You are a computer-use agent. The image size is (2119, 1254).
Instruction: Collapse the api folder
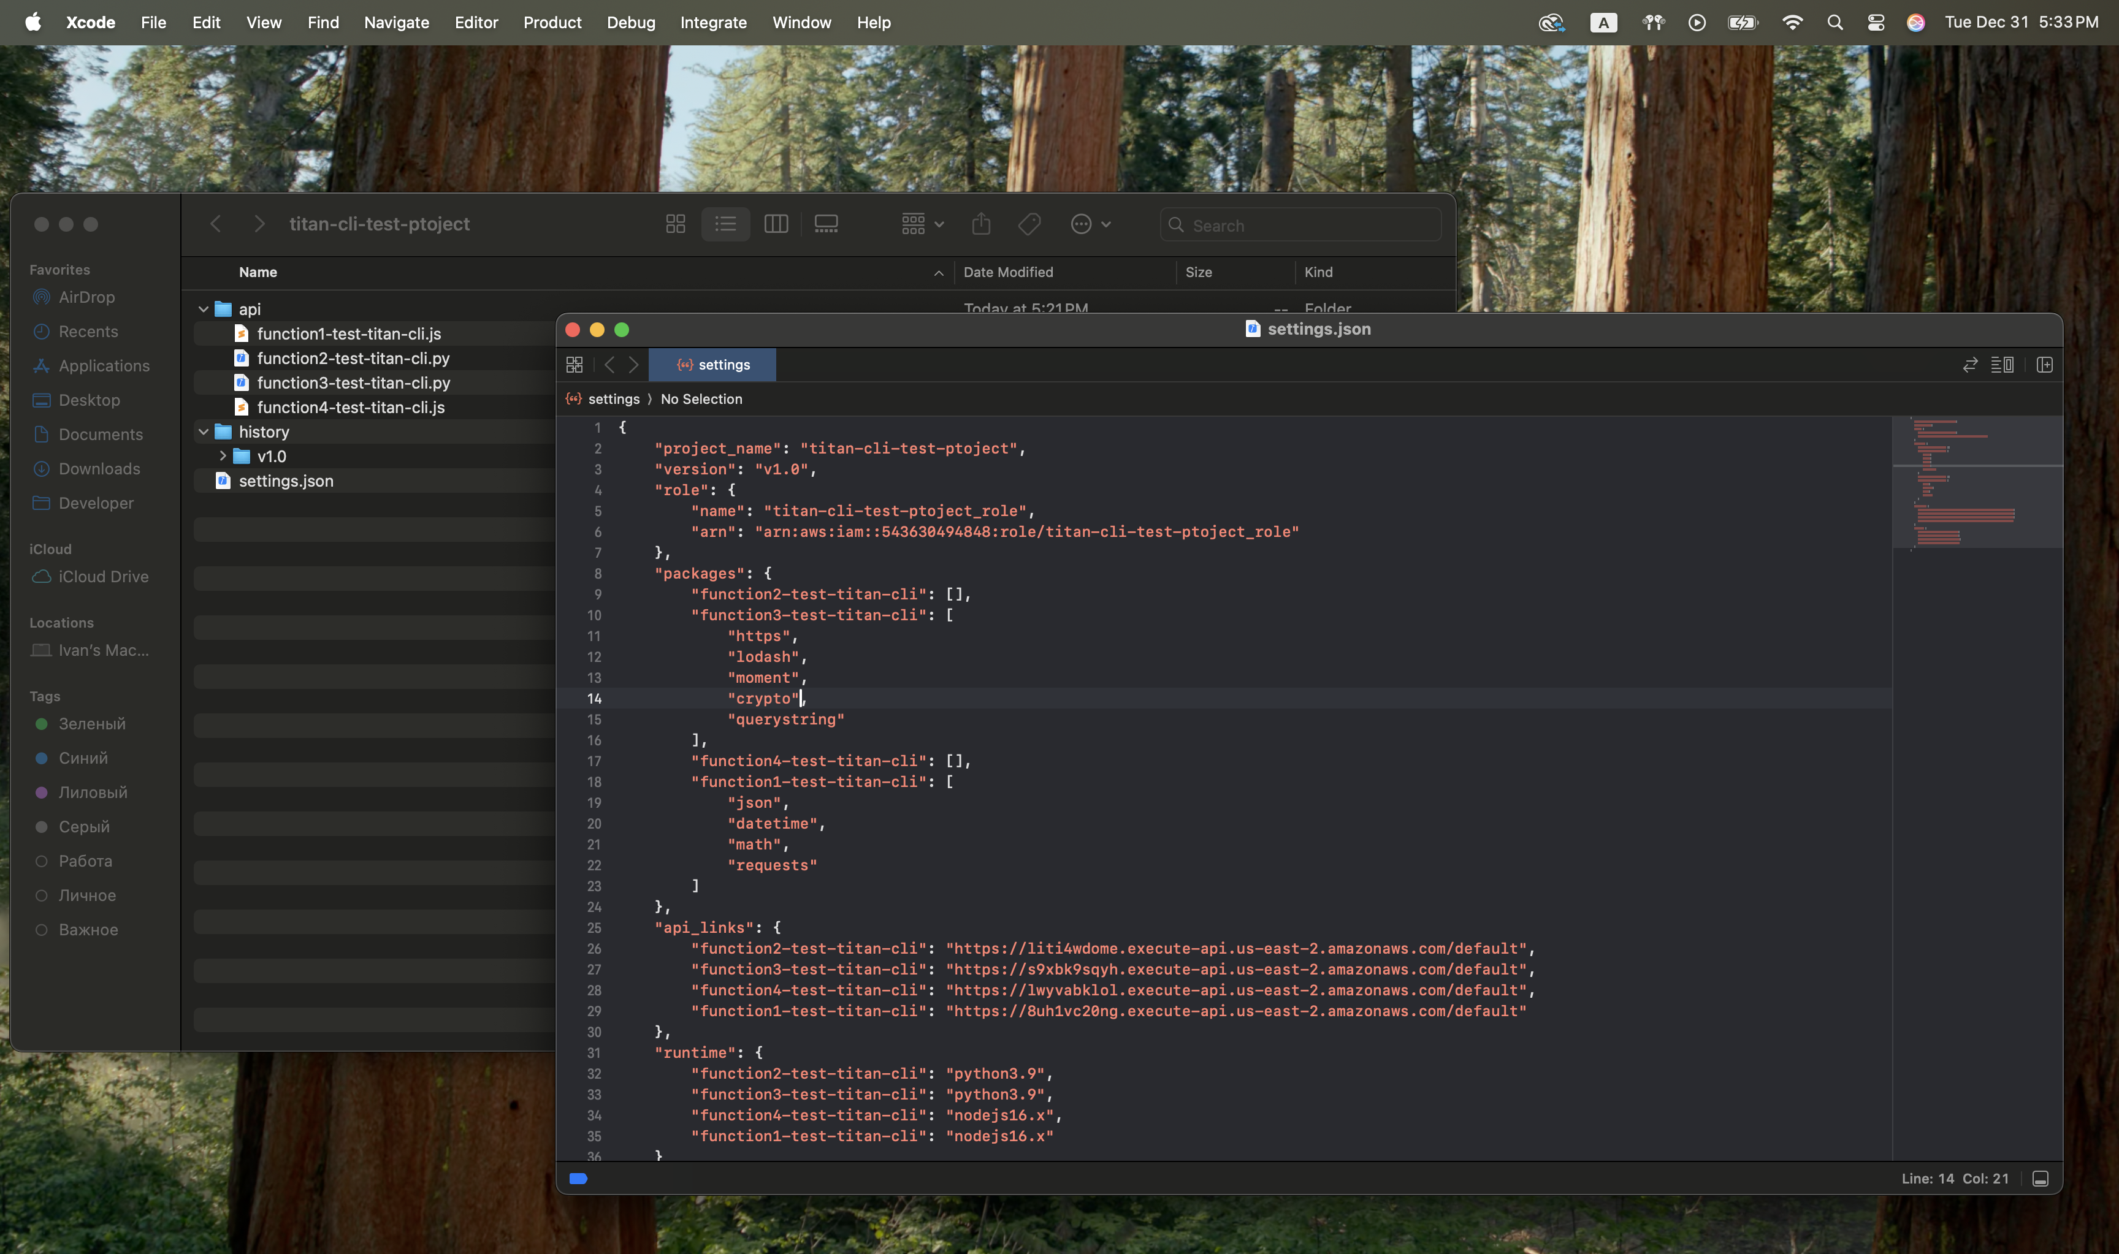point(204,310)
